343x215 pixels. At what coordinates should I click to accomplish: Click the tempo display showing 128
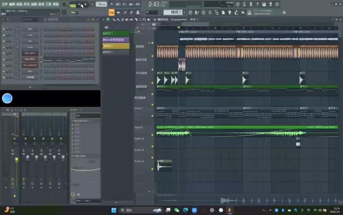(101, 4)
